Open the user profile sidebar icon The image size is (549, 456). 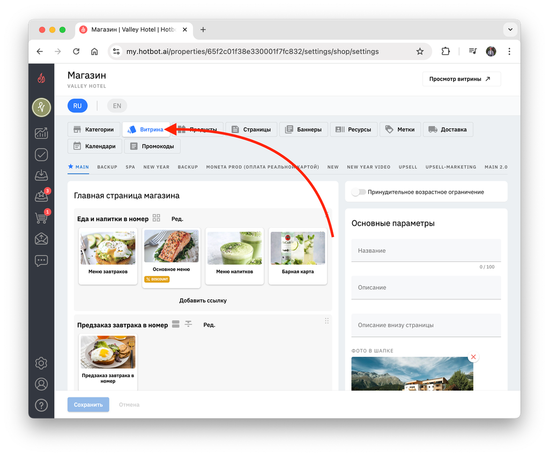(41, 384)
